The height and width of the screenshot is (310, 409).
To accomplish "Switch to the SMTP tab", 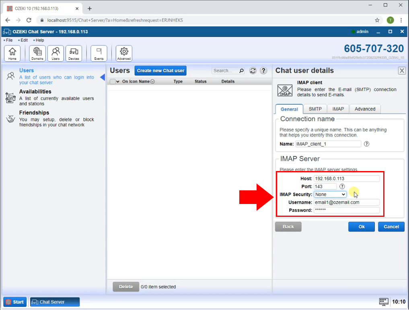I will (315, 108).
